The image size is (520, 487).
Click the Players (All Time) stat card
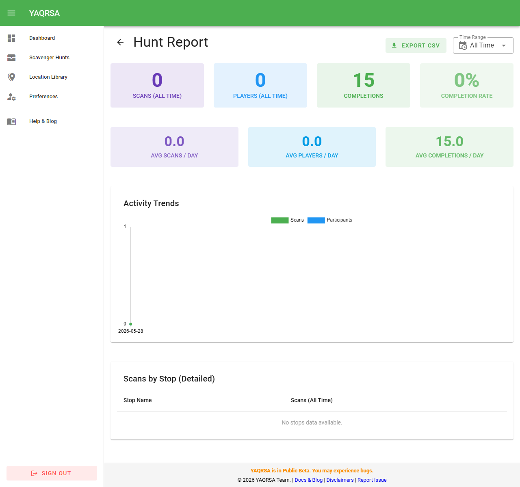click(260, 85)
